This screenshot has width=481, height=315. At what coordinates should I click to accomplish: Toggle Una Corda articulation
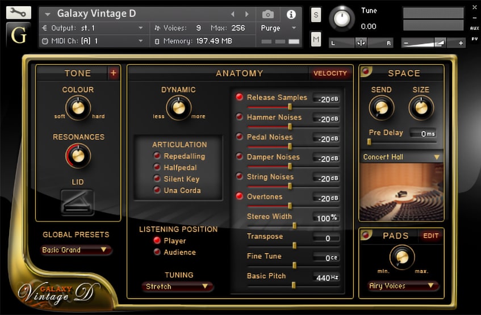pos(157,190)
